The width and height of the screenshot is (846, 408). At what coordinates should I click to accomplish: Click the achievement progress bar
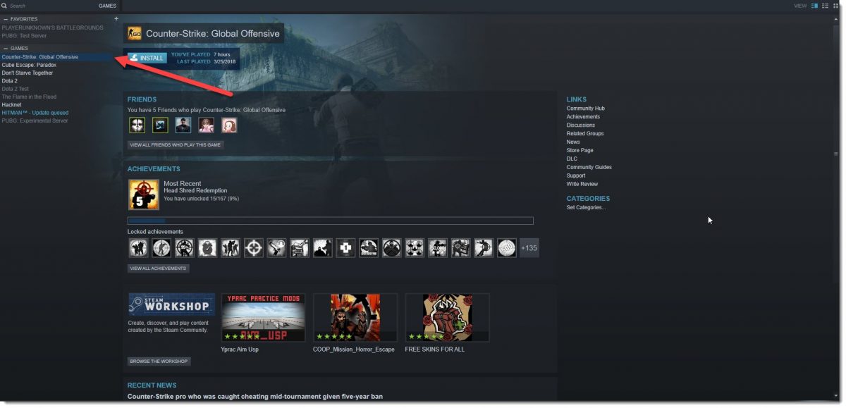(329, 221)
